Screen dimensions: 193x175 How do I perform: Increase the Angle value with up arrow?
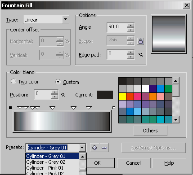pyautogui.click(x=130, y=25)
